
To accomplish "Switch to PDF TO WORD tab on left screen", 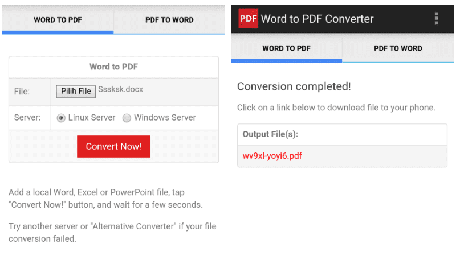I will click(x=169, y=20).
